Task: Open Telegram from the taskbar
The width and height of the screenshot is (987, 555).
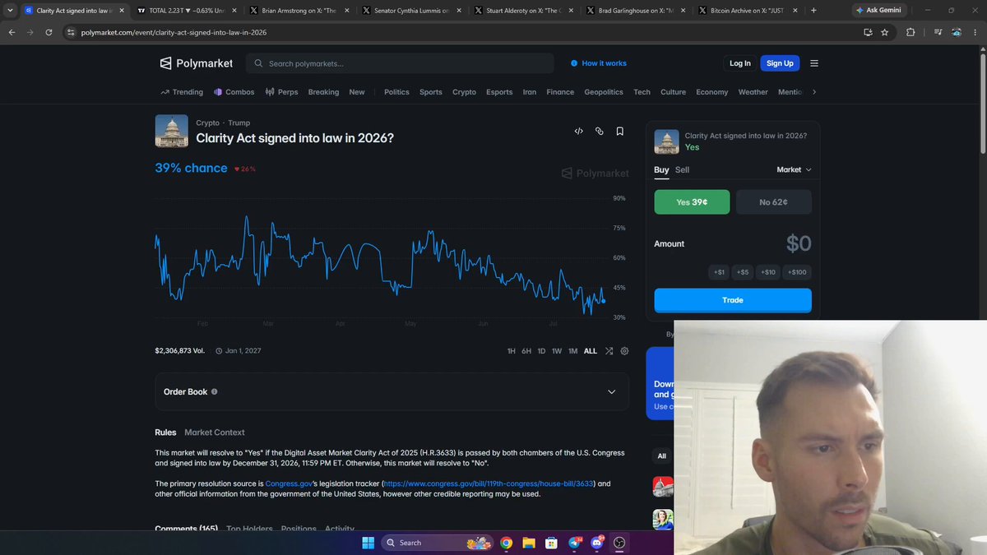Action: click(x=574, y=543)
